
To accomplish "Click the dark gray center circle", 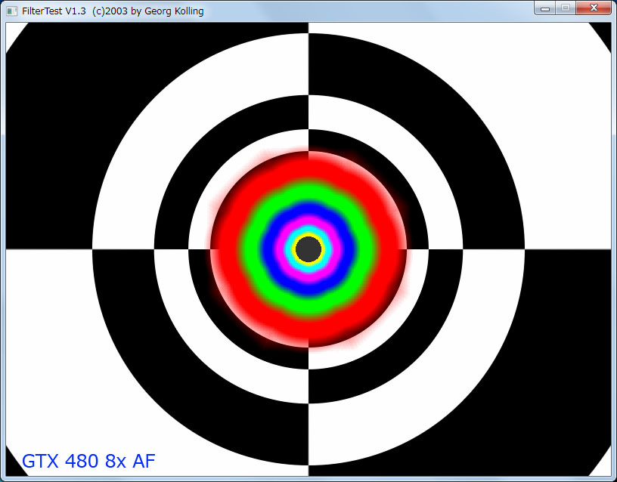I will click(x=308, y=249).
